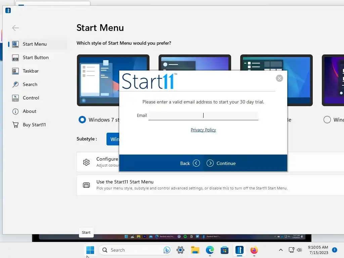This screenshot has height=258, width=344.
Task: Open Microsoft Edge from taskbar
Action: 210,250
